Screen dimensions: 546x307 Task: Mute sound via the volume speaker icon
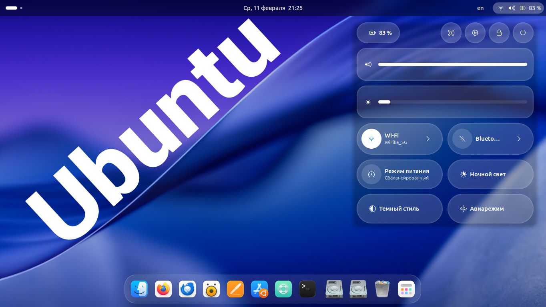coord(368,64)
